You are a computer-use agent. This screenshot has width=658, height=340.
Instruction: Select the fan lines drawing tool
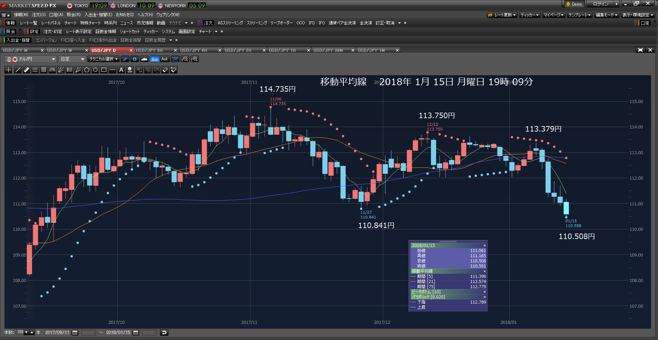click(61, 70)
